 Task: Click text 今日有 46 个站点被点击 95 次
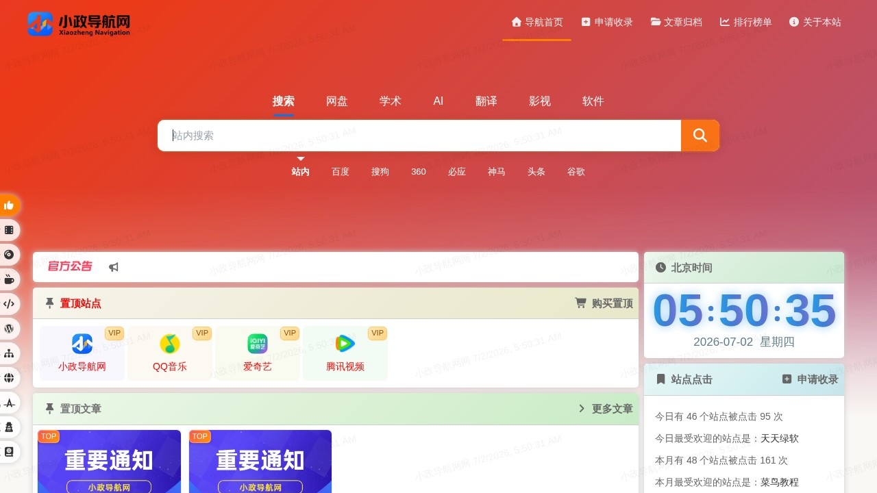point(719,416)
